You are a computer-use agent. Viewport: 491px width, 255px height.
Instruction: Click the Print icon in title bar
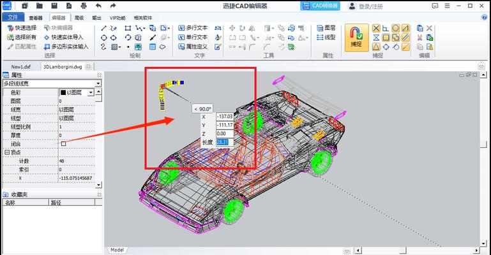[84, 6]
